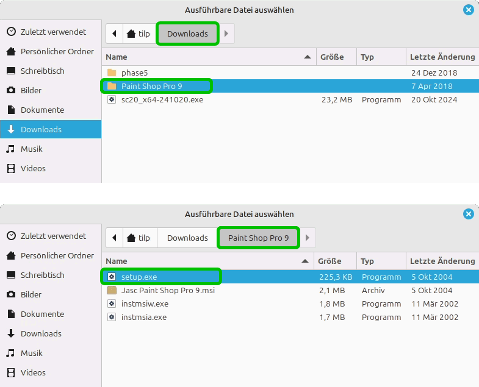This screenshot has width=479, height=387.
Task: Sort by Größe in the dialog listing phase5
Action: click(x=334, y=57)
